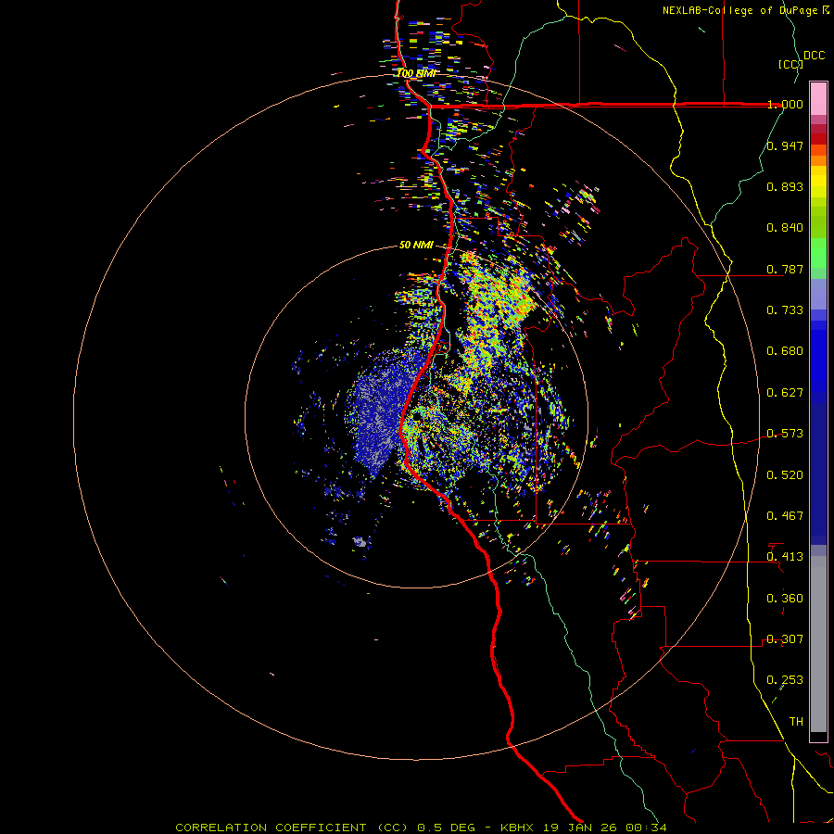
Task: Click the 0.947 legend value
Action: (x=785, y=145)
